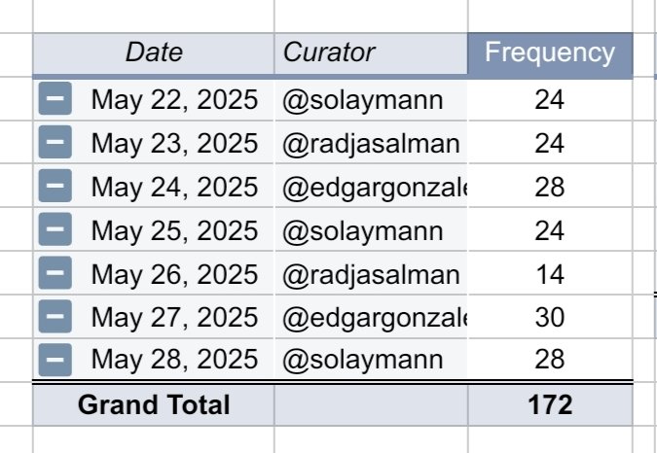Select the May 22, 2025 date cell

(x=174, y=99)
